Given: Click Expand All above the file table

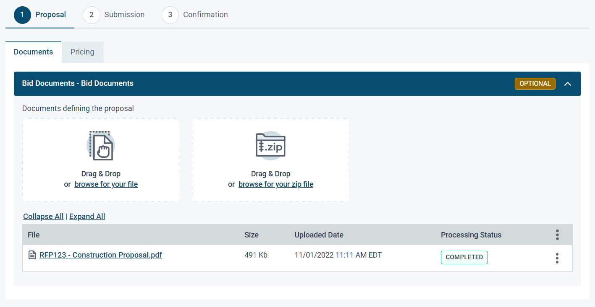Looking at the screenshot, I should pos(87,216).
